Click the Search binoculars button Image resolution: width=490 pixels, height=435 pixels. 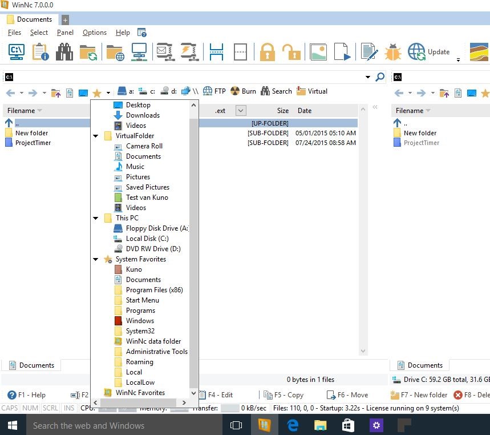coord(276,91)
